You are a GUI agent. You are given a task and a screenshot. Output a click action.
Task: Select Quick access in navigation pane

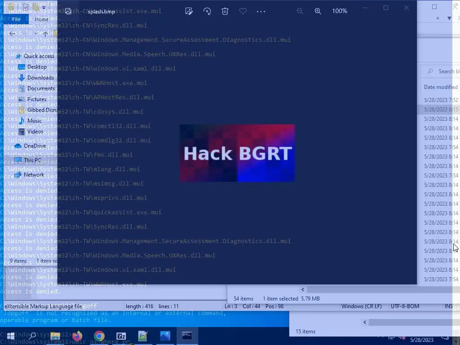click(35, 56)
